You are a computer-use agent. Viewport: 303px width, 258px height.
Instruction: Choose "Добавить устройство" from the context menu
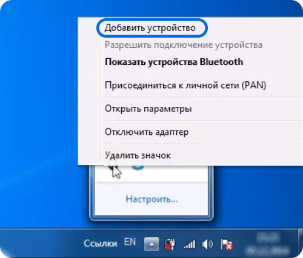coord(150,28)
